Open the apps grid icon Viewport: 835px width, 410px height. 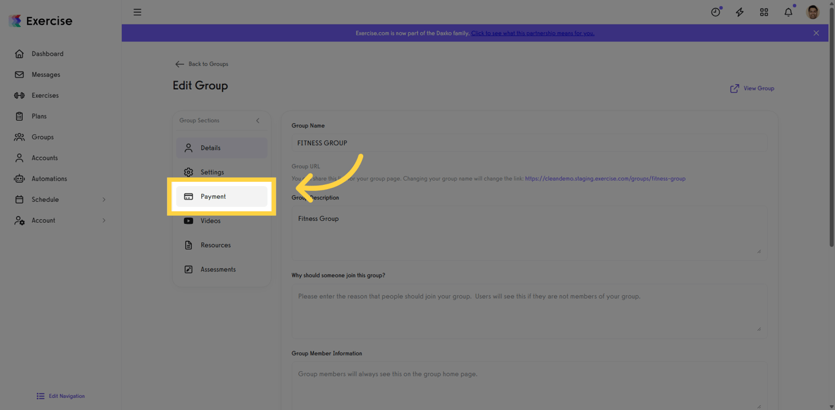coord(764,12)
